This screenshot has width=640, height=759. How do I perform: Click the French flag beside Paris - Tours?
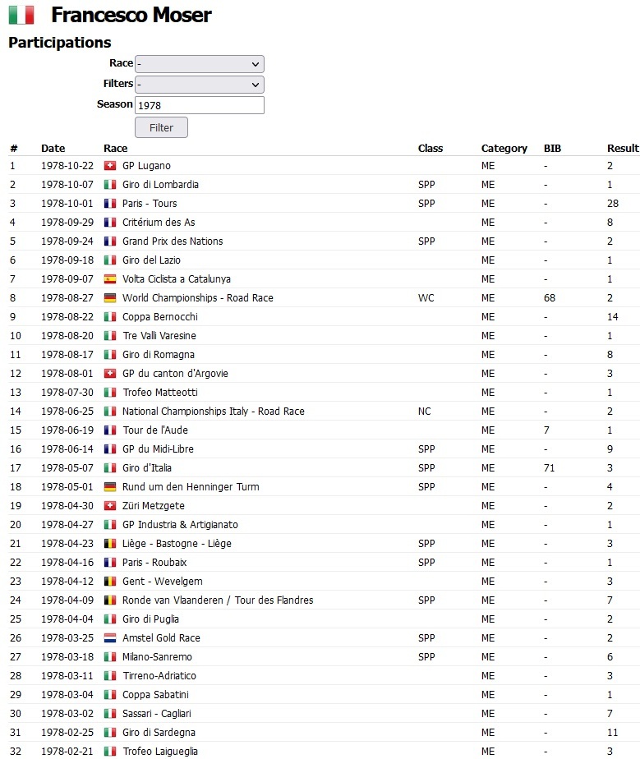pyautogui.click(x=110, y=204)
